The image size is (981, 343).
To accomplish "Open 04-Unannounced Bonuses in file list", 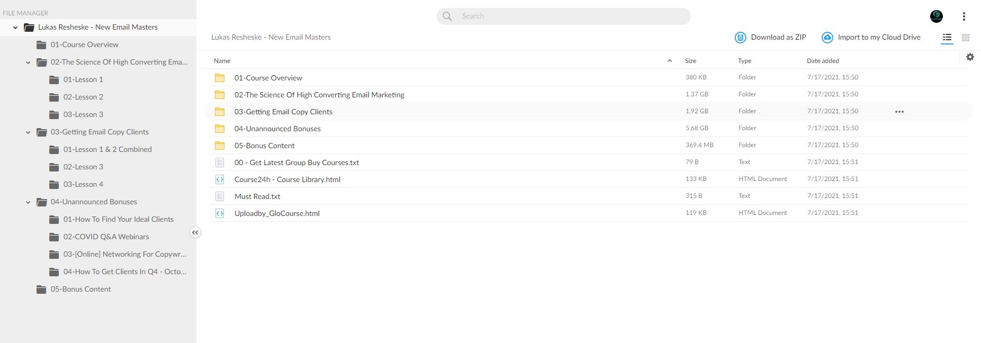I will pos(277,129).
